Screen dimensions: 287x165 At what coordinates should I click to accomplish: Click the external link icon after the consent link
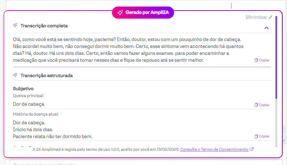click(x=252, y=149)
